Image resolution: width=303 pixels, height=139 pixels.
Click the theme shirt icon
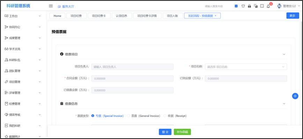click(243, 6)
